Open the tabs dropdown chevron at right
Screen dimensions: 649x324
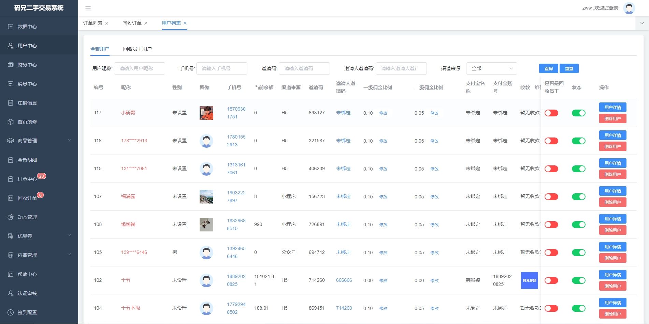tap(642, 23)
